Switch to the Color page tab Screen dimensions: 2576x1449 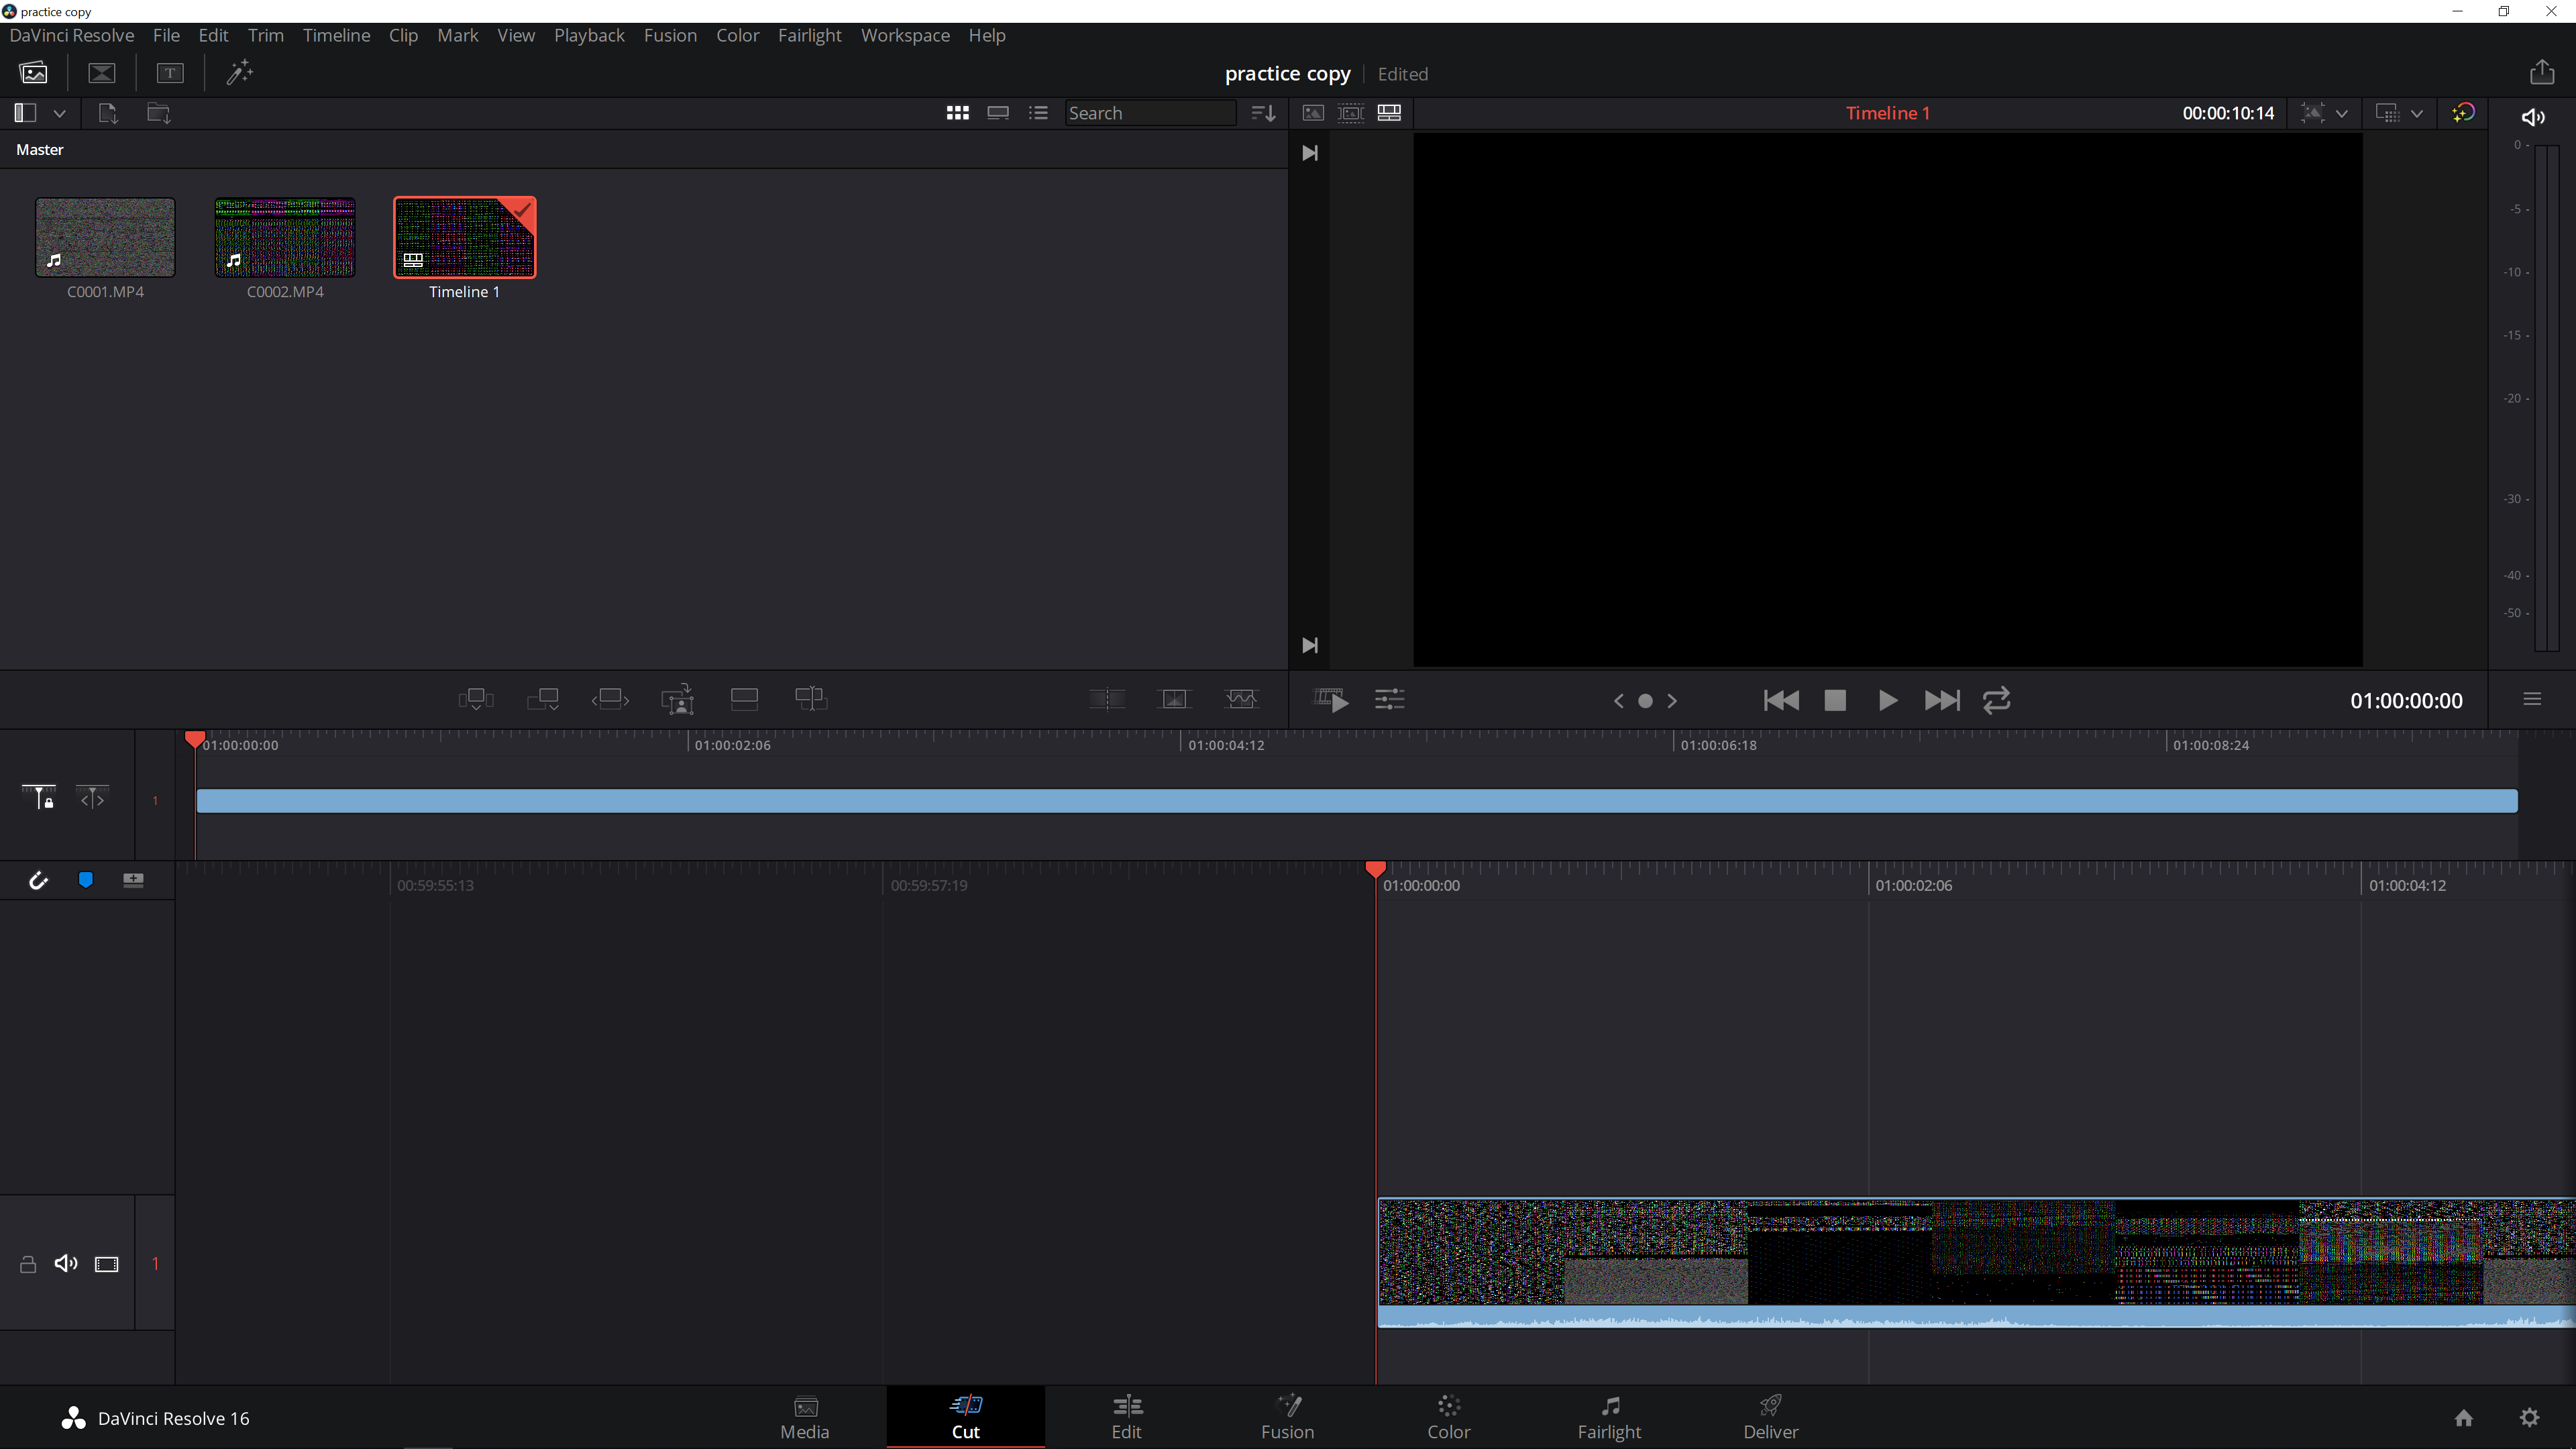pyautogui.click(x=1449, y=1417)
